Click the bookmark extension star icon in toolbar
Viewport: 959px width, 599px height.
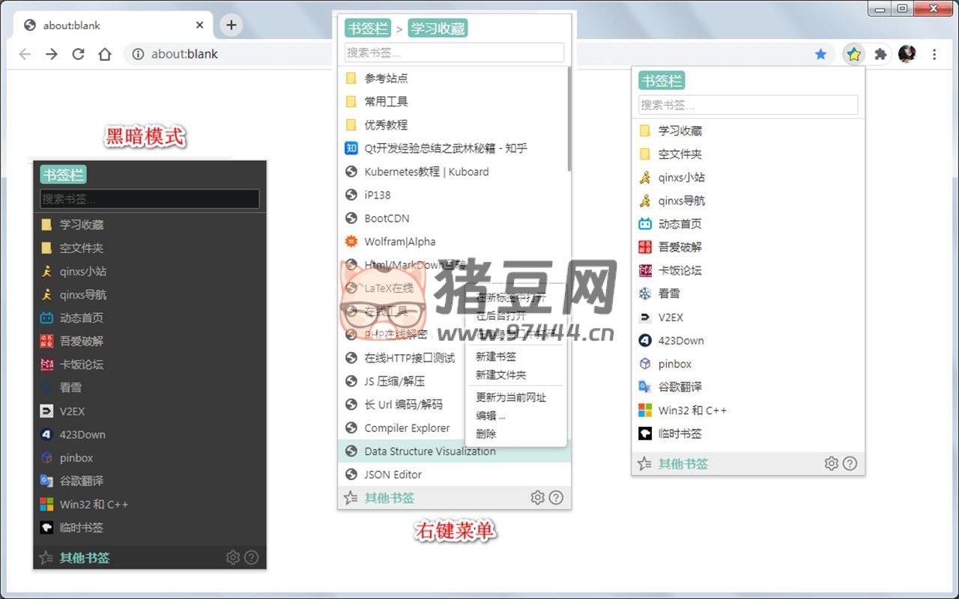pyautogui.click(x=854, y=54)
